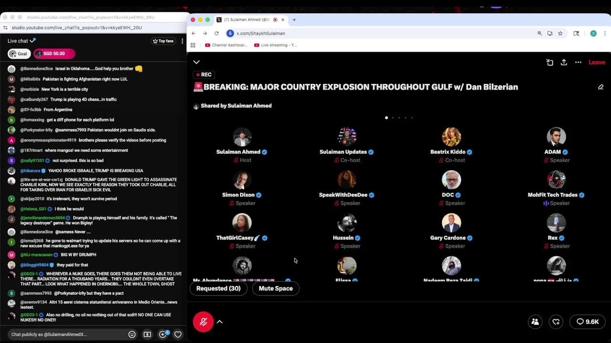Share the Space using the upload icon
611x343 pixels.
564,62
